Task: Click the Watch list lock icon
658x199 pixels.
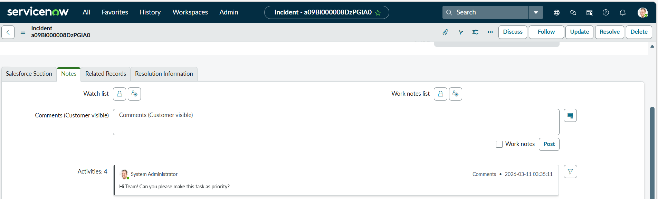Action: click(x=120, y=94)
